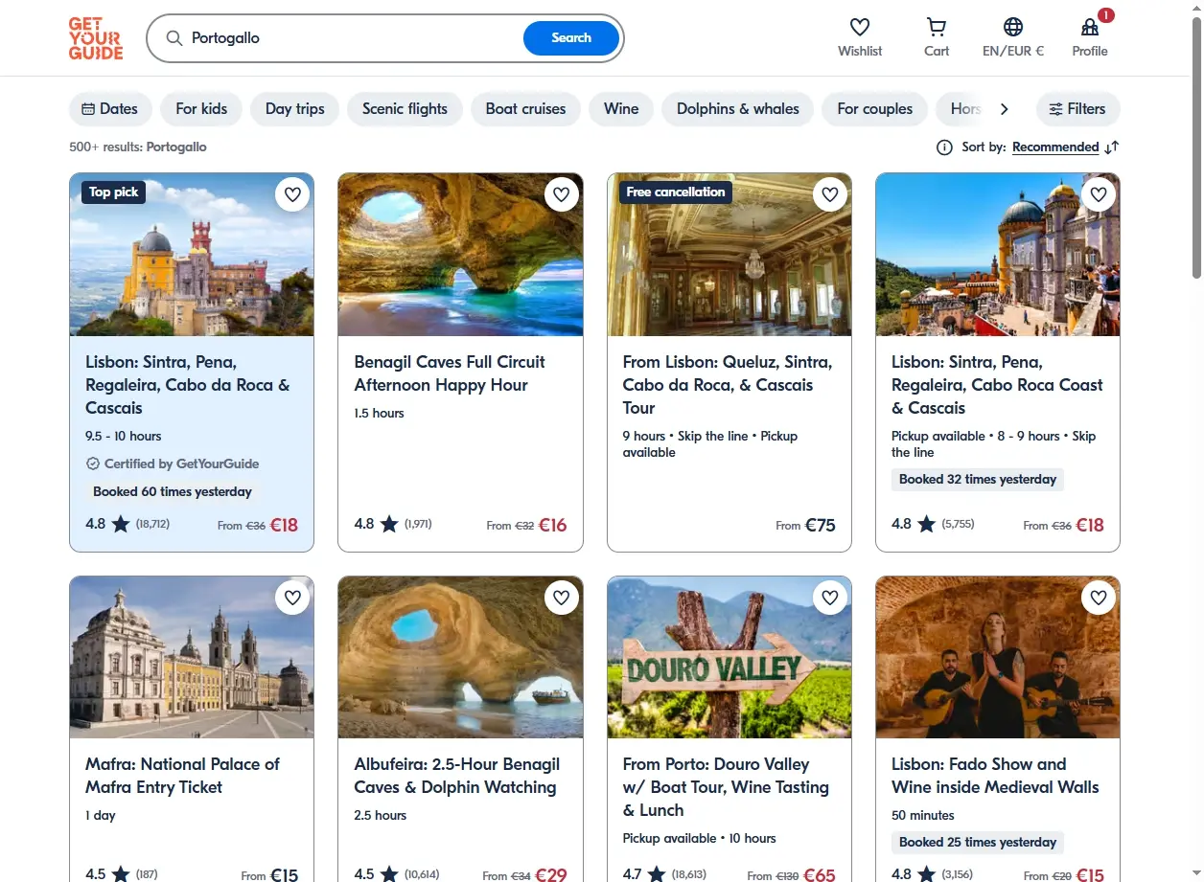This screenshot has height=882, width=1204.
Task: Click the blue Search button
Action: [571, 38]
